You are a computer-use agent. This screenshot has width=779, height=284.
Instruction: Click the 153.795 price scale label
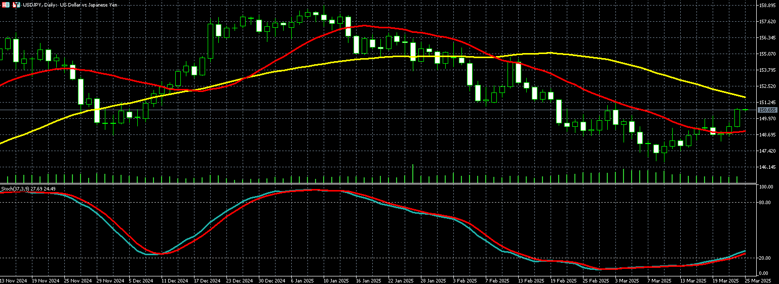tap(767, 70)
